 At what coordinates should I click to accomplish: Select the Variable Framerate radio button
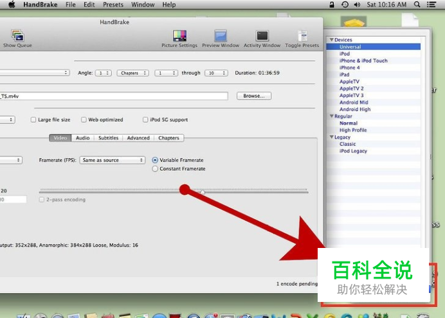(155, 160)
